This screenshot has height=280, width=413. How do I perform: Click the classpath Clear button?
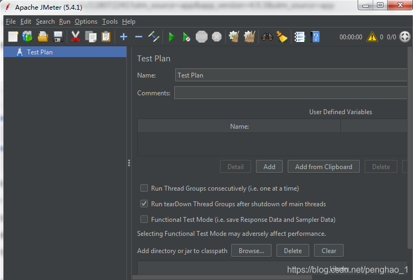coord(329,250)
